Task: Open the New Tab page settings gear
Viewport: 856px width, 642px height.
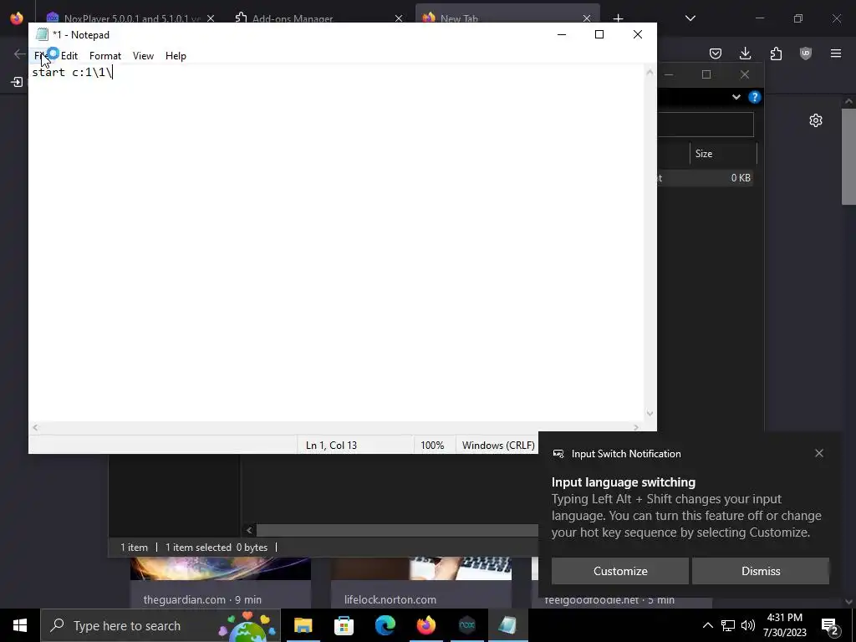Action: point(816,120)
